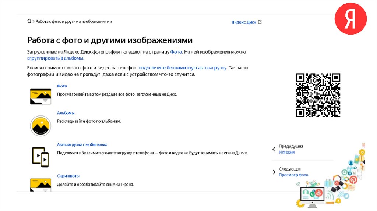This screenshot has width=377, height=211.
Task: Open the Скриншоты section link
Action: [68, 176]
